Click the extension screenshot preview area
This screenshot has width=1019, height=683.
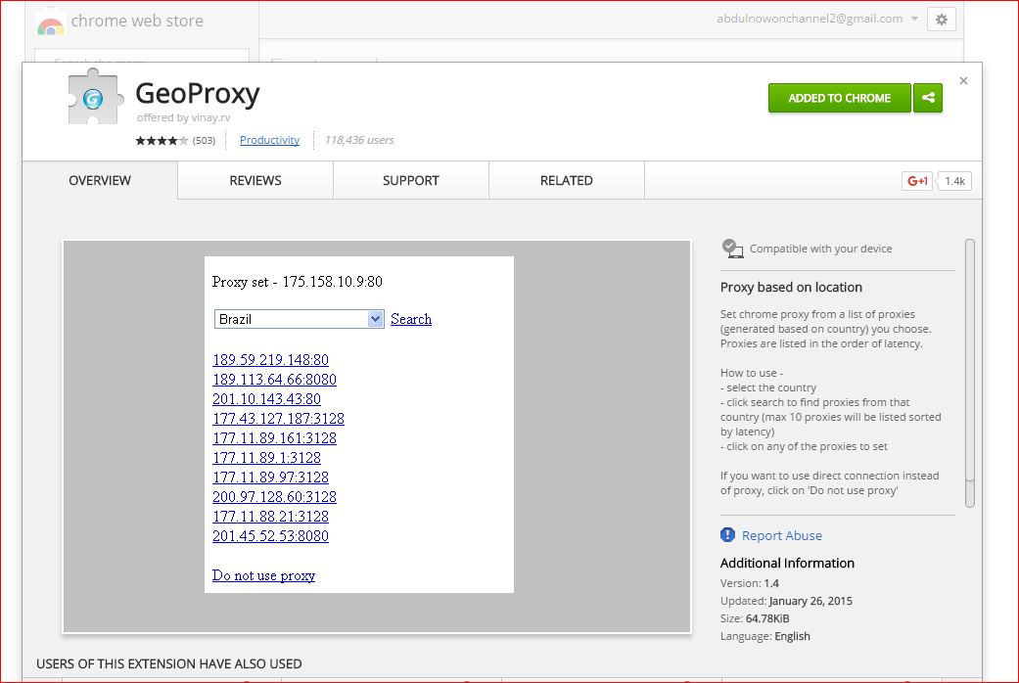click(377, 436)
